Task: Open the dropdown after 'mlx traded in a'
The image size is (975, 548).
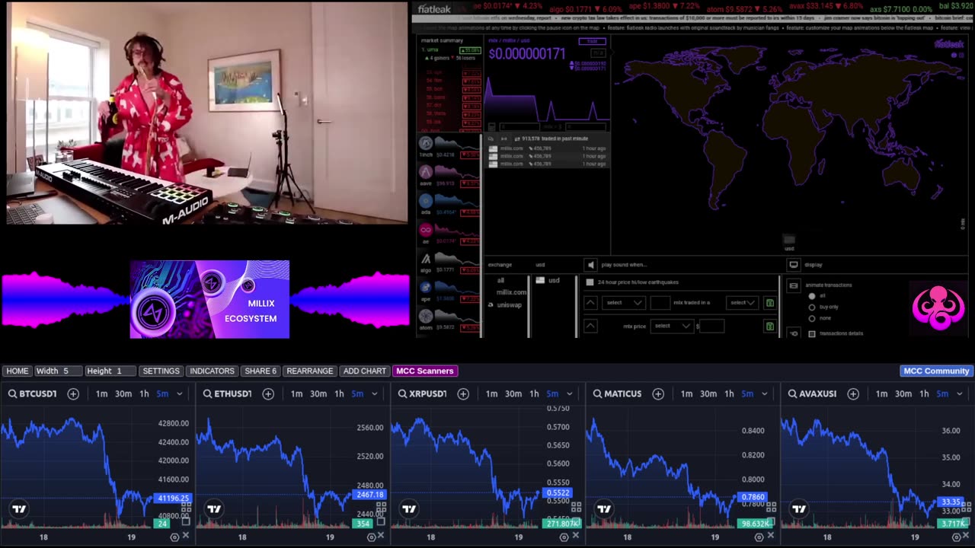Action: (742, 303)
